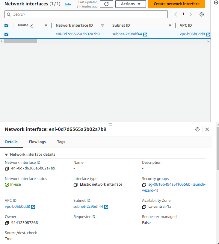Switch to the Flow logs tab
Image resolution: width=219 pixels, height=244 pixels.
[x=37, y=142]
